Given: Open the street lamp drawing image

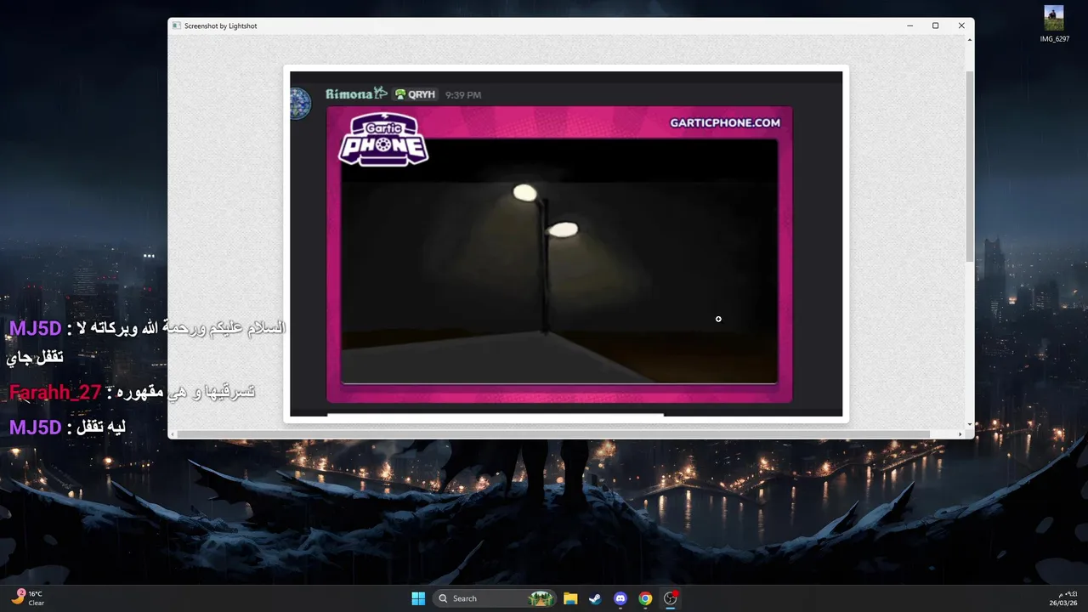Looking at the screenshot, I should point(559,261).
